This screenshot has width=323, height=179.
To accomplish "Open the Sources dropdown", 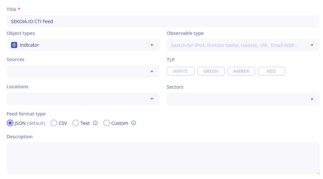I will 152,72.
